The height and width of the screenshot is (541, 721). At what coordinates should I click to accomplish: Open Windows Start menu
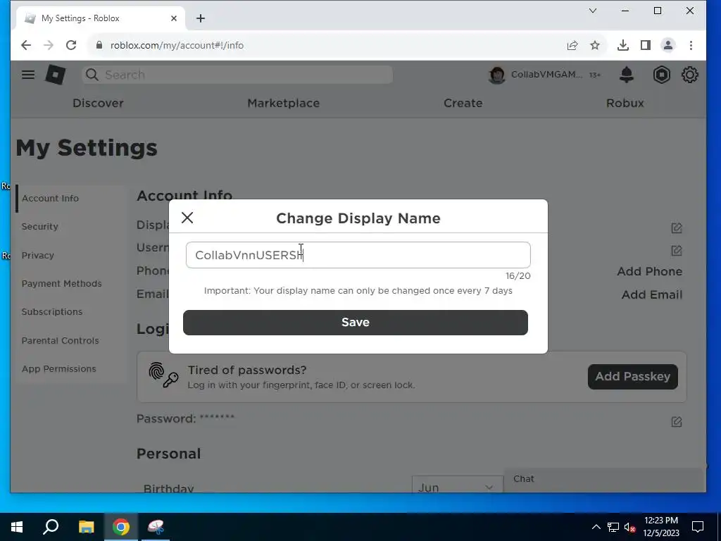(x=17, y=527)
